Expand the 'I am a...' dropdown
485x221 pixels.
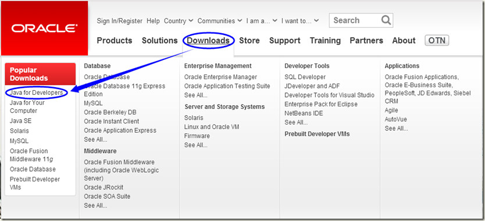click(x=262, y=21)
